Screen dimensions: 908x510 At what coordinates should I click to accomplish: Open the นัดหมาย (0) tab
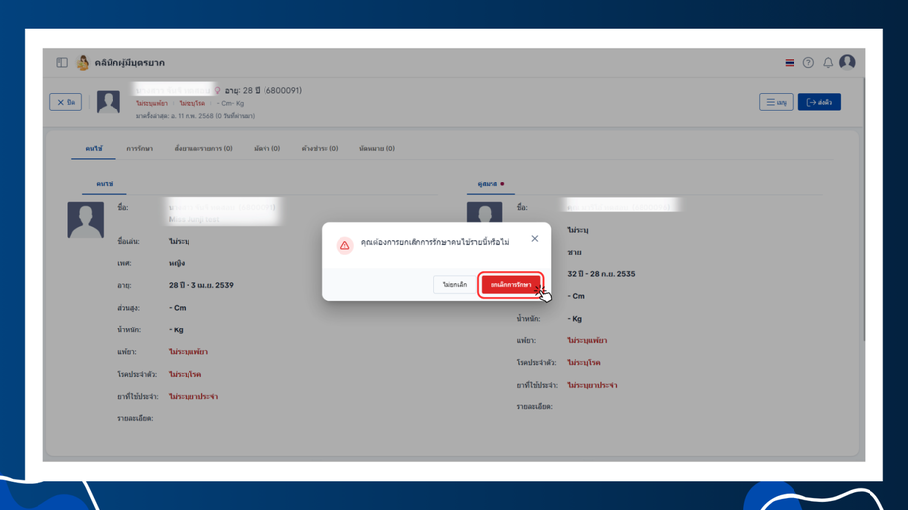pos(377,149)
